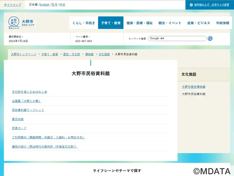Switch the language to English
This screenshot has height=176, width=234.
[44, 5]
